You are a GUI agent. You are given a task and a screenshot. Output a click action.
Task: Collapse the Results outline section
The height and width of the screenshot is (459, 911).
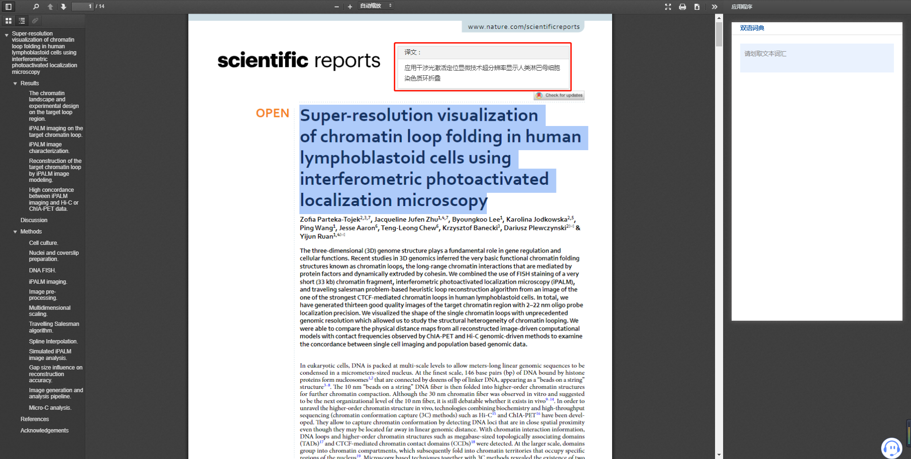[x=15, y=83]
